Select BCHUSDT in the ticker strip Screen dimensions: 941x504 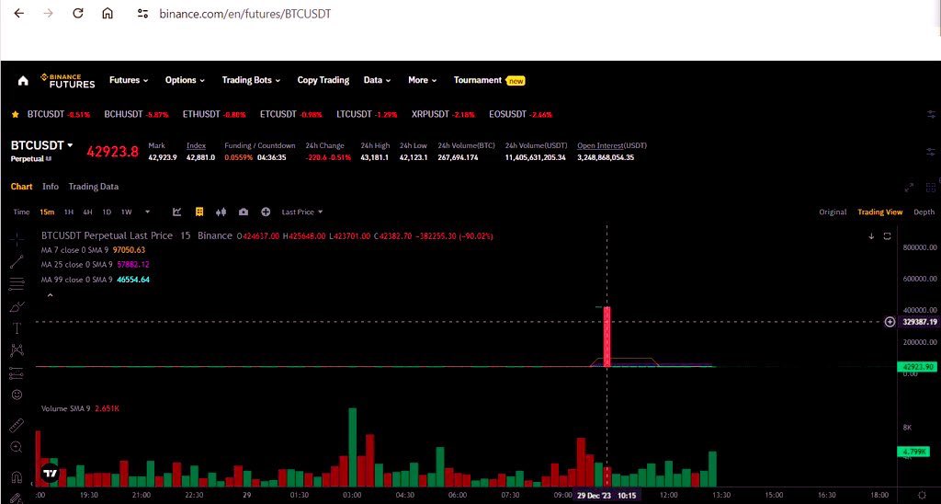click(136, 114)
